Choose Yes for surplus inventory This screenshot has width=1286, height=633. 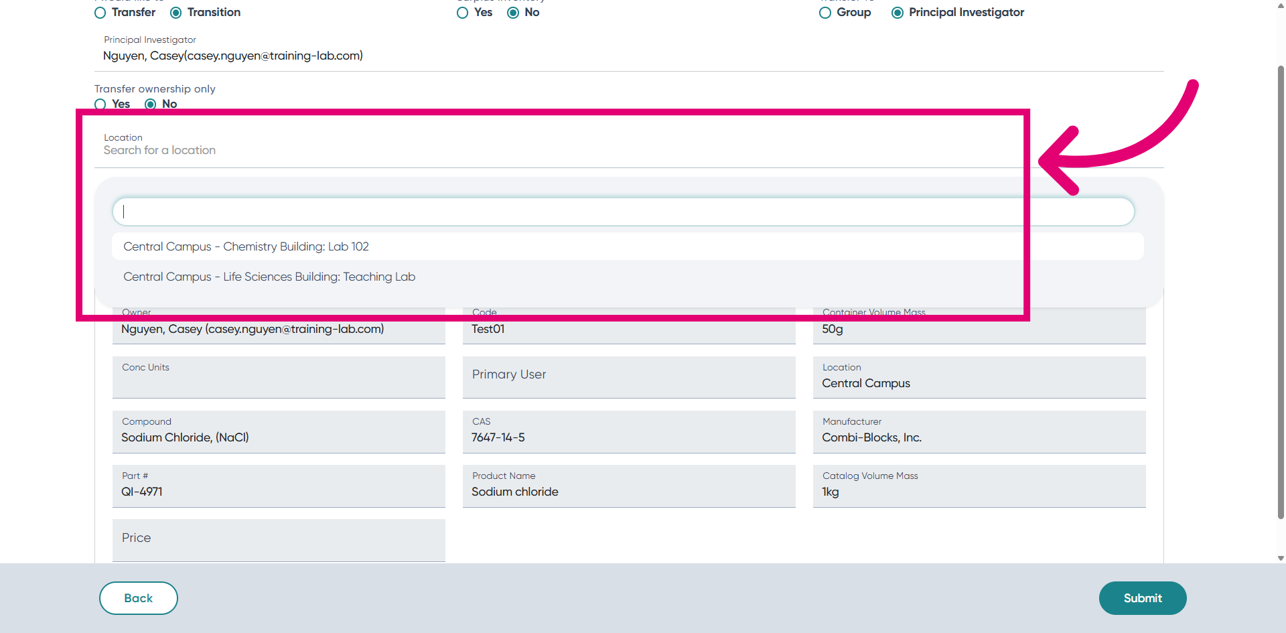(463, 13)
